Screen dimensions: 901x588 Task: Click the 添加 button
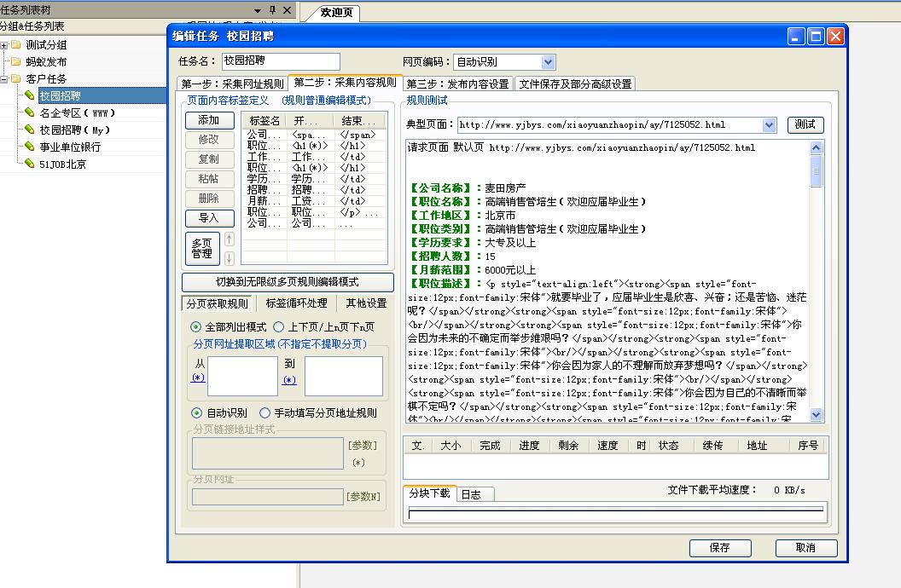[x=210, y=120]
